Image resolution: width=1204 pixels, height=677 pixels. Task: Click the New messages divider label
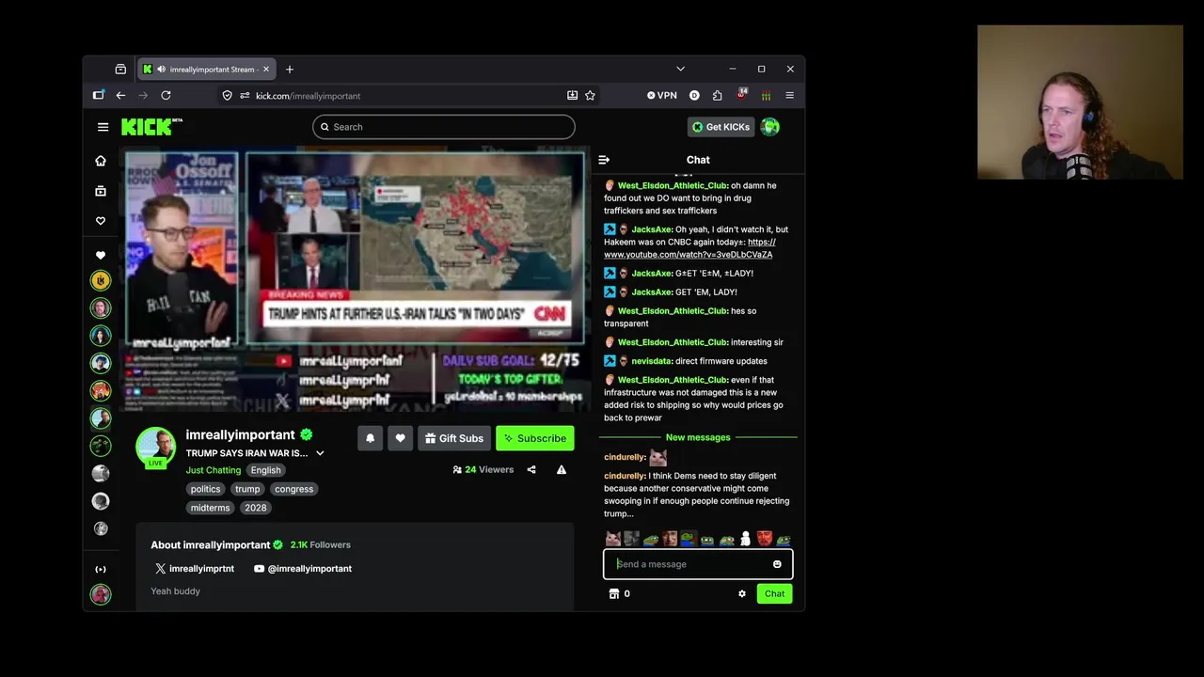(x=698, y=437)
